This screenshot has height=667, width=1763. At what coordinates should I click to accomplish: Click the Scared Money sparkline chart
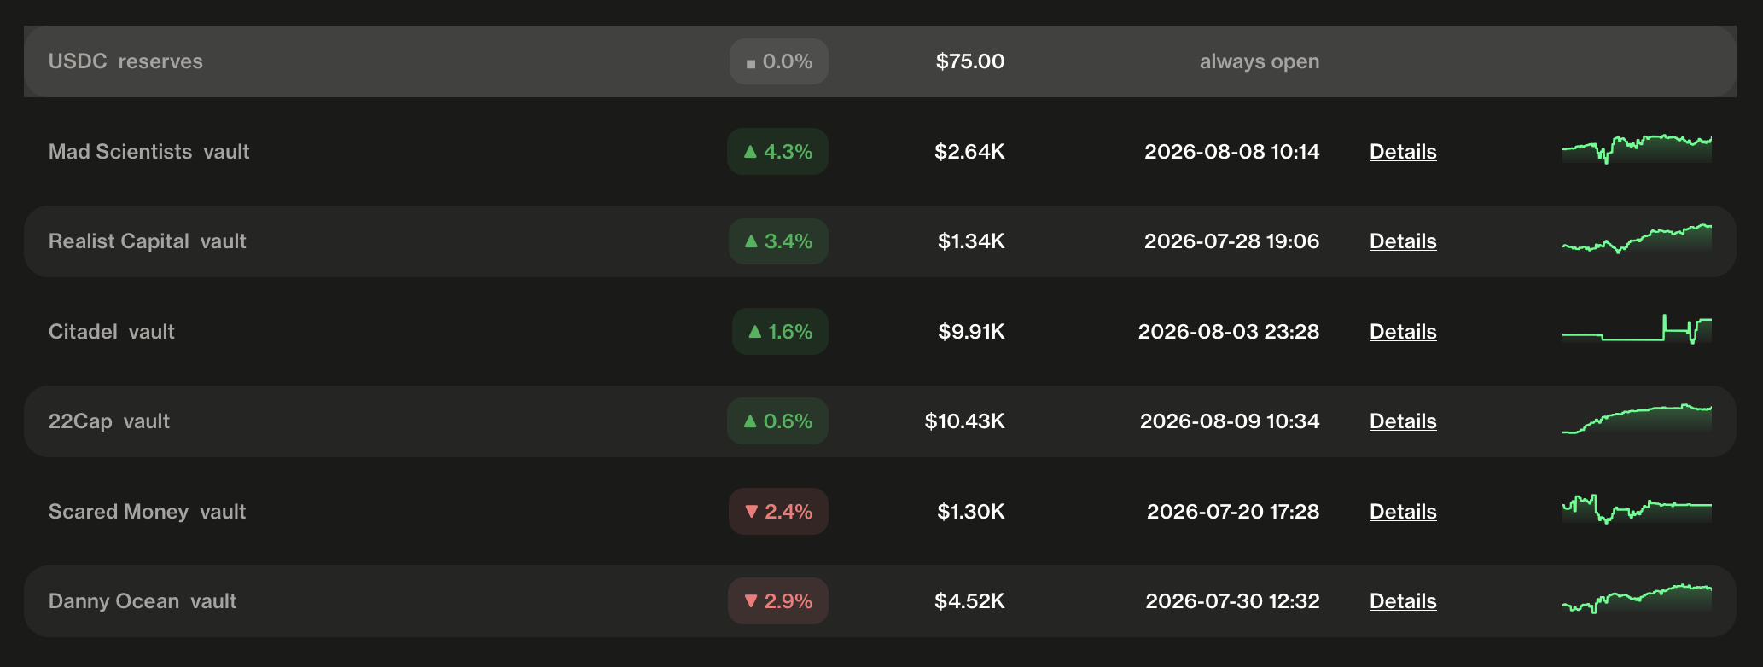point(1637,509)
